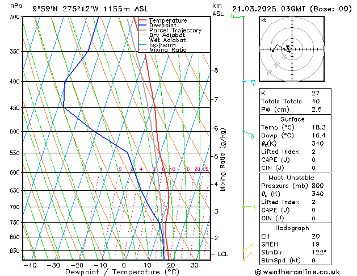Click the mixing ratio label 25
Image resolution: width=357 pixels, height=276 pixels.
[205, 169]
